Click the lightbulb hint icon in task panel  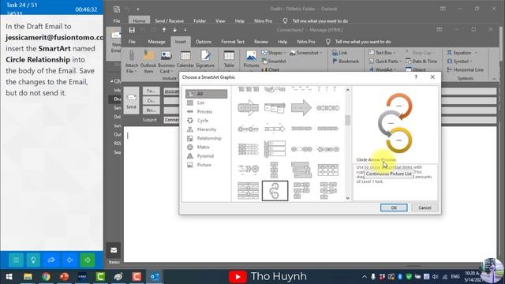(33, 260)
